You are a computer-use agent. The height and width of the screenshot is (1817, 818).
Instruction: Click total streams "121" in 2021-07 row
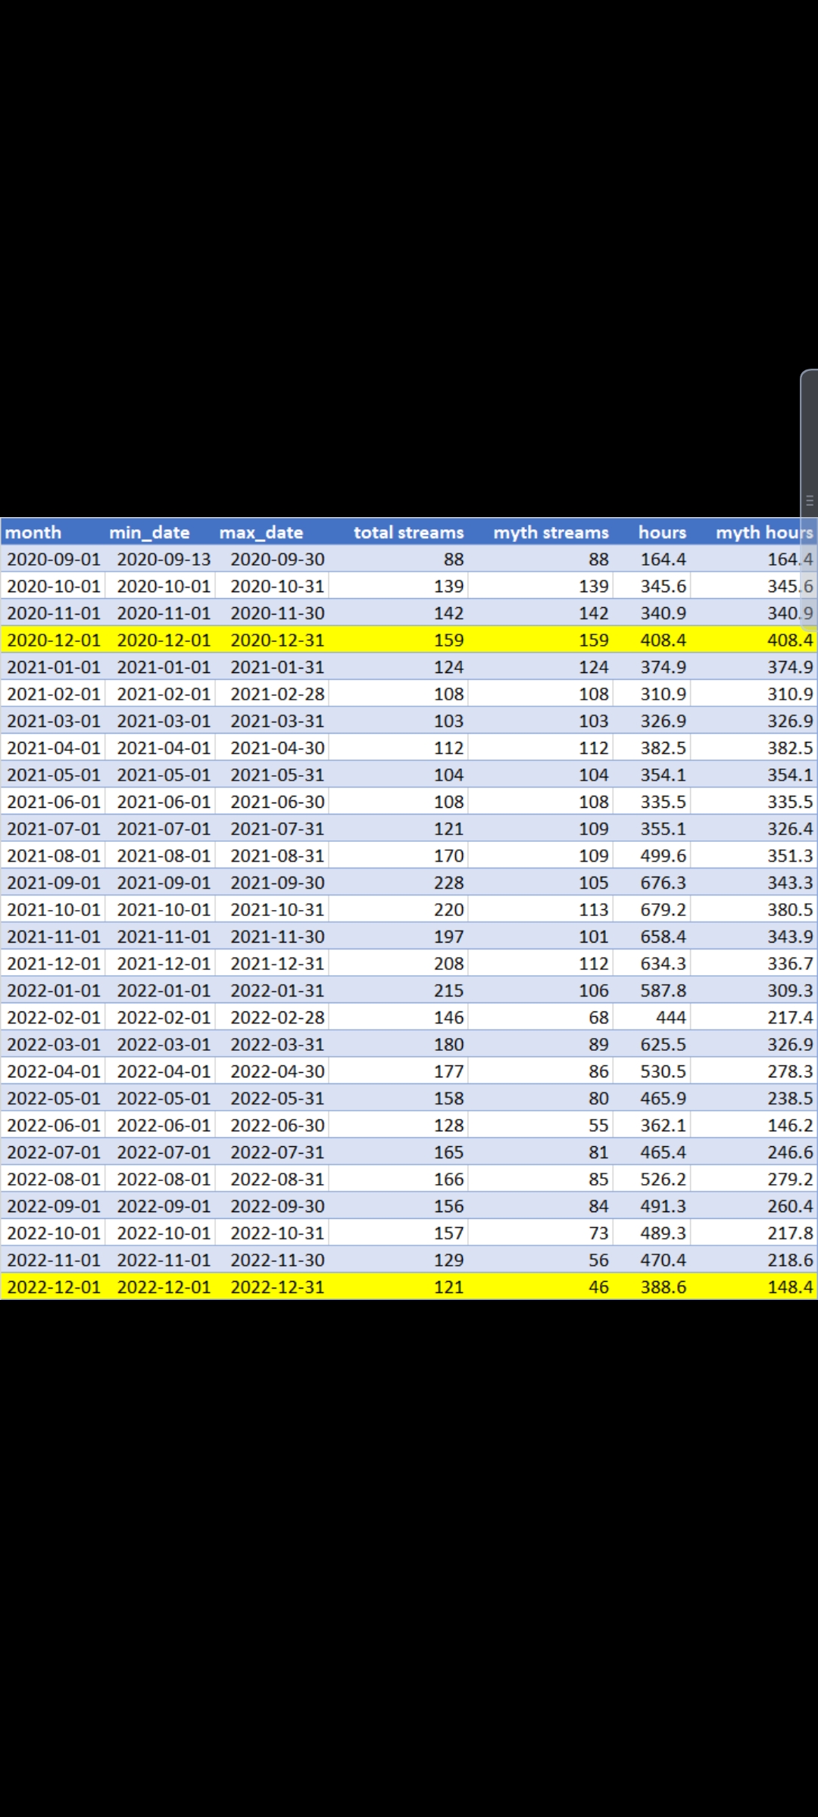449,829
